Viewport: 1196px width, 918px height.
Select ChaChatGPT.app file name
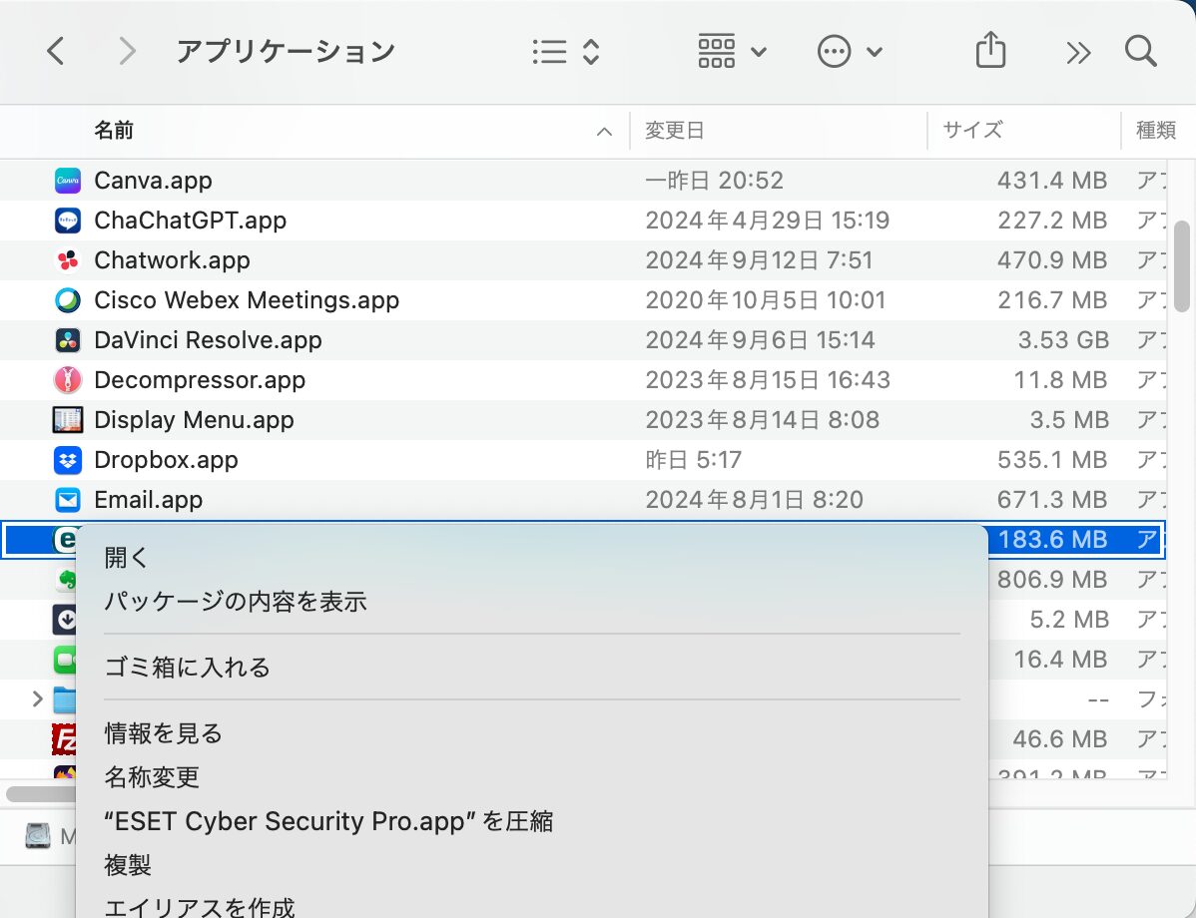(x=191, y=221)
